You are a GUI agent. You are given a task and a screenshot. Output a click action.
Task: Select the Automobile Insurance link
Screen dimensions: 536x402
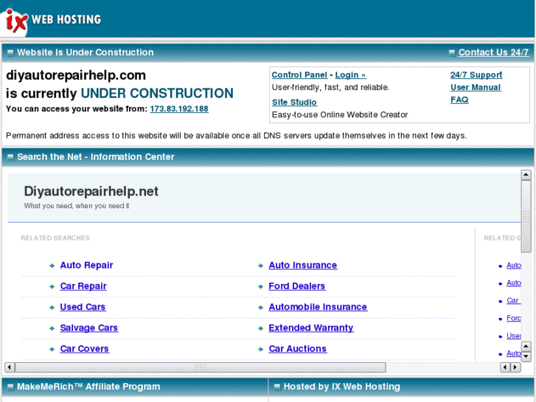[x=318, y=307]
